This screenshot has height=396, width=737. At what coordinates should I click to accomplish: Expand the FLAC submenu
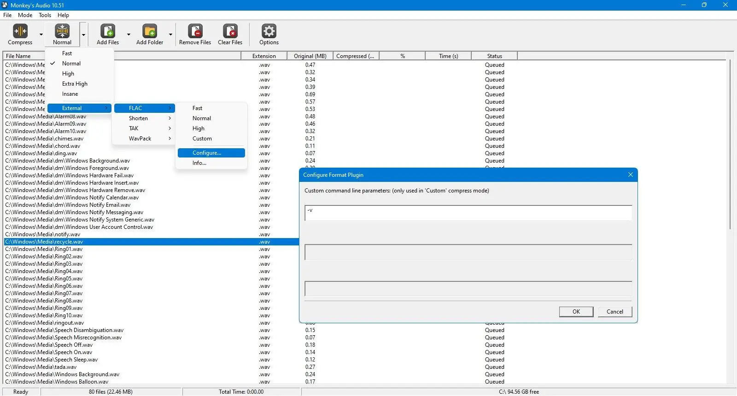(145, 108)
